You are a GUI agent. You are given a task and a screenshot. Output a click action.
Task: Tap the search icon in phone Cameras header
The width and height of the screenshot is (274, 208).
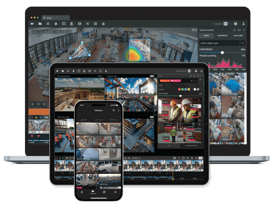pos(114,110)
